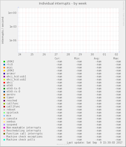
Task: Click the red ahci color swatch
Action: [4, 83]
